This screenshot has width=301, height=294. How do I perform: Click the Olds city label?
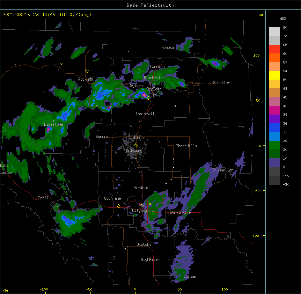point(135,138)
